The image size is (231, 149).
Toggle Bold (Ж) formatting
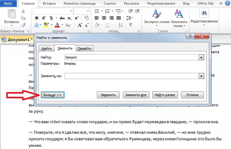click(x=37, y=18)
